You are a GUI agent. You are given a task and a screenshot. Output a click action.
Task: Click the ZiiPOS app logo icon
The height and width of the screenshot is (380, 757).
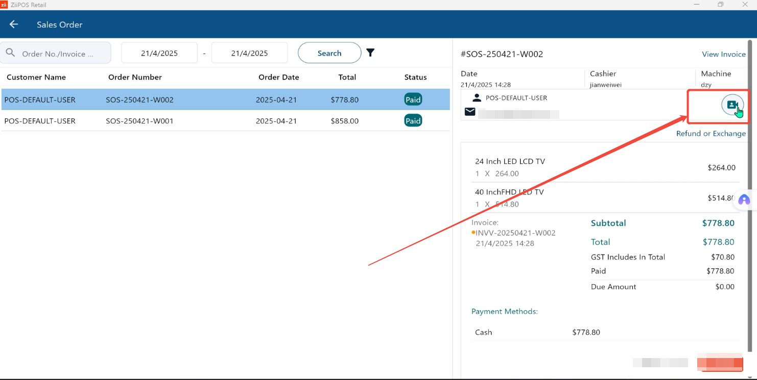tap(4, 5)
